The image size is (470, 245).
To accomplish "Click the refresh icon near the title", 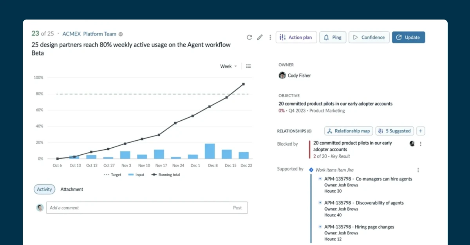I will 249,38.
